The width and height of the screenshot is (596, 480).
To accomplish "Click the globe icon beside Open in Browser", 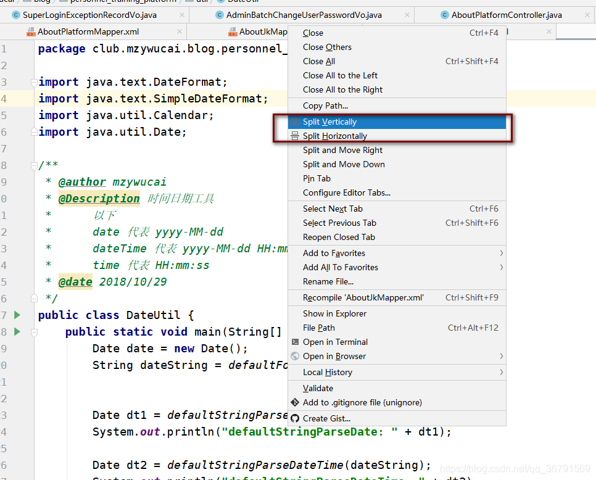I will coord(295,356).
